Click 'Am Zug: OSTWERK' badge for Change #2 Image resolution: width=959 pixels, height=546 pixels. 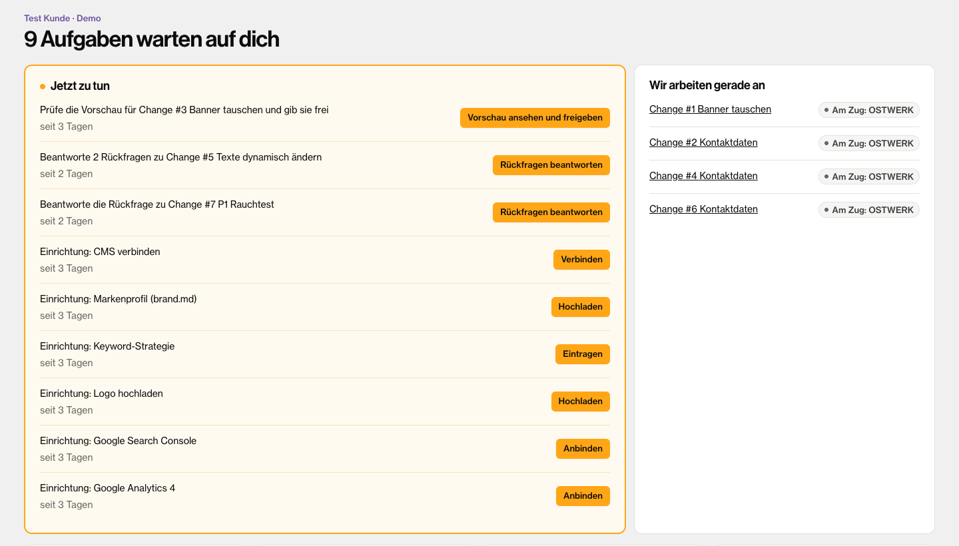(x=868, y=143)
